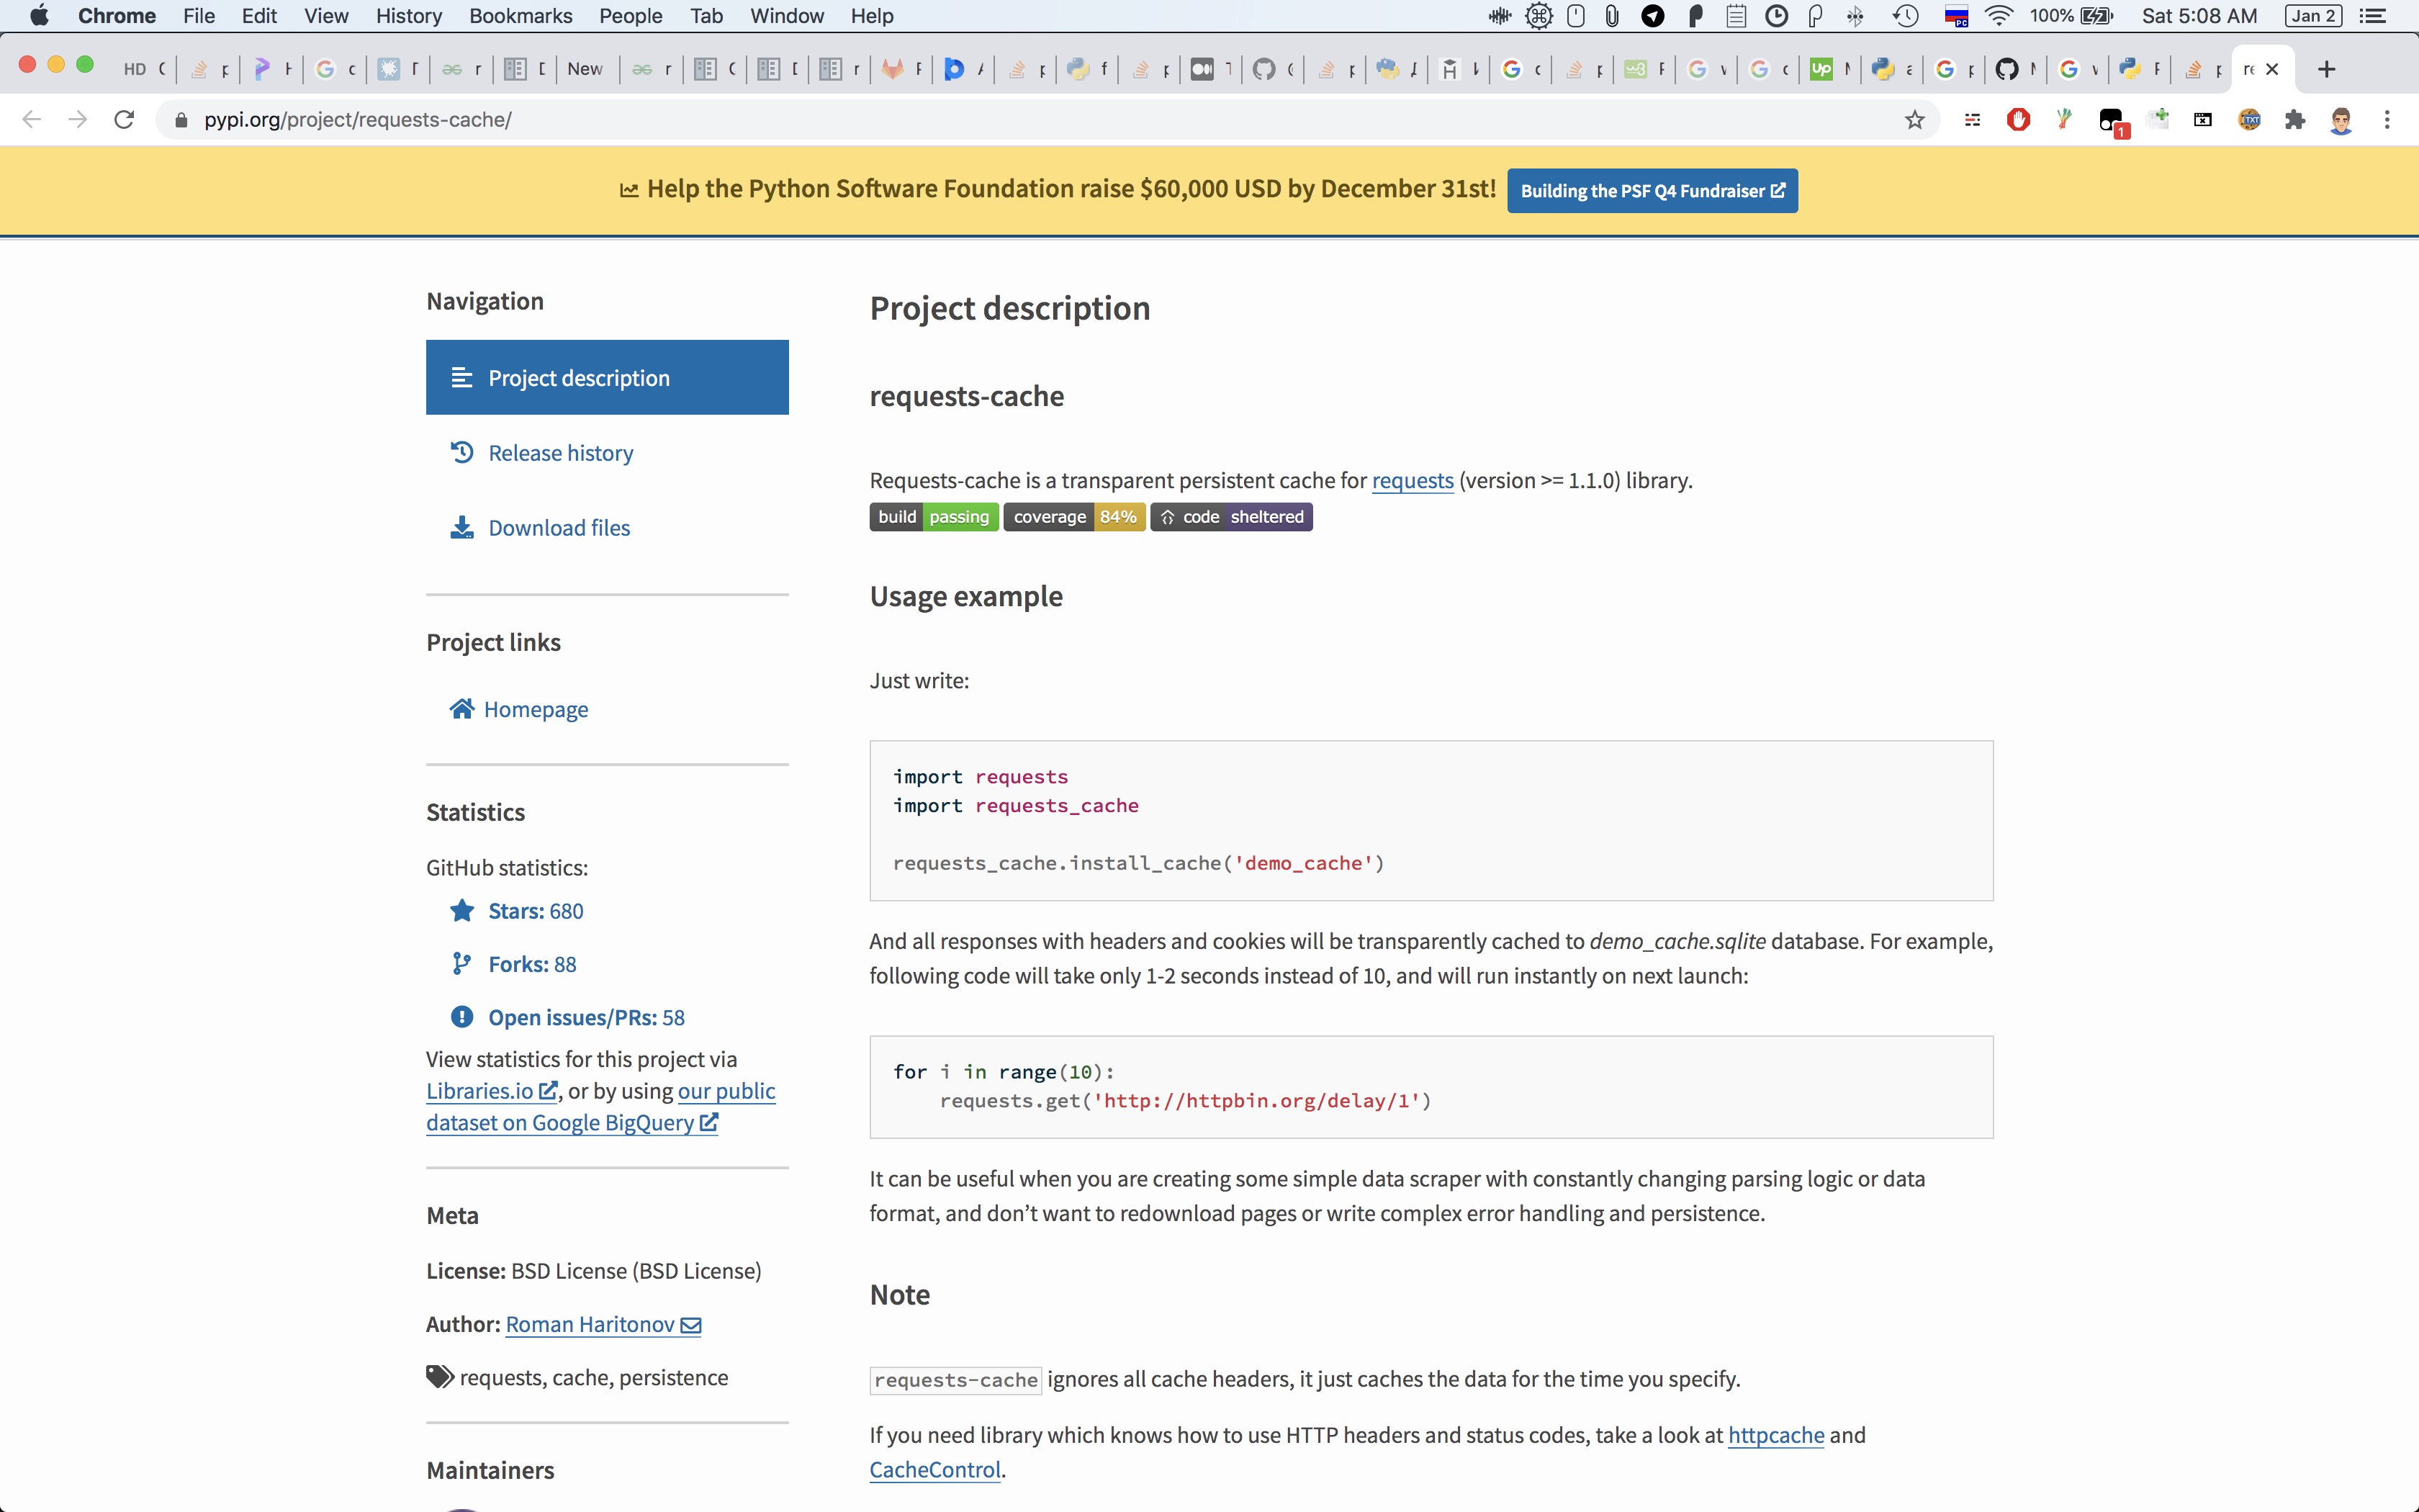Open the Bookmarks menu
Screen dimensions: 2419x1512
[521, 16]
